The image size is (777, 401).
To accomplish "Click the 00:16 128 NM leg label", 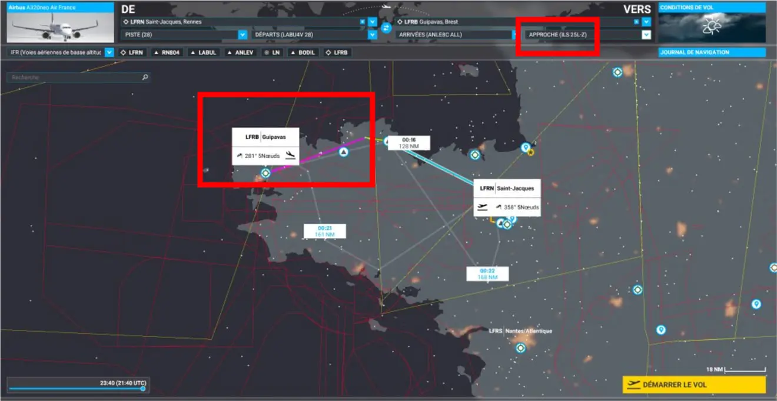I will coord(409,143).
